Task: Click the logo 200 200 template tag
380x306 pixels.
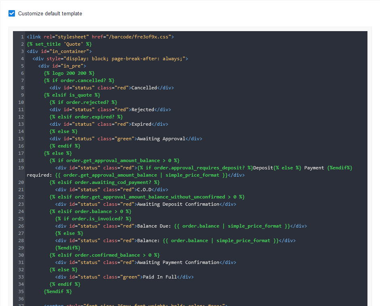Action: 69,73
